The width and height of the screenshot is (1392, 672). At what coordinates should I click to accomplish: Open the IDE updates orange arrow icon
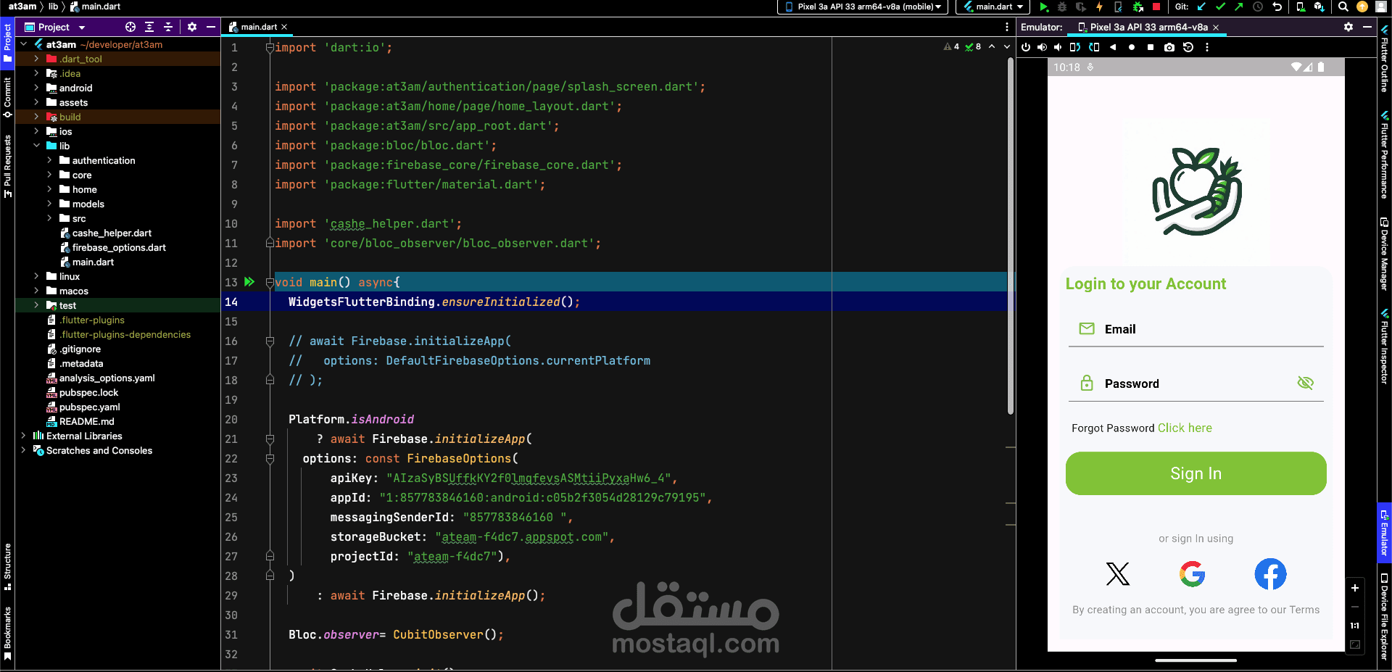[x=1362, y=7]
